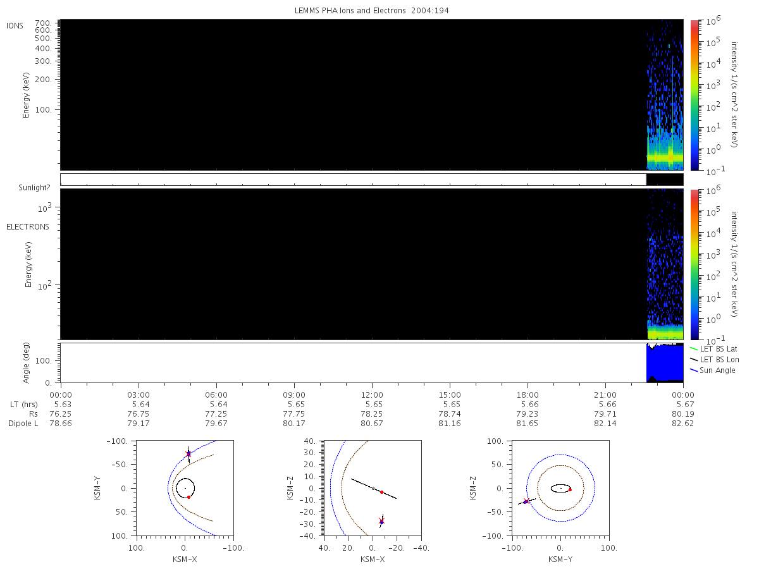Click the 15:00 time tick label

pyautogui.click(x=450, y=395)
